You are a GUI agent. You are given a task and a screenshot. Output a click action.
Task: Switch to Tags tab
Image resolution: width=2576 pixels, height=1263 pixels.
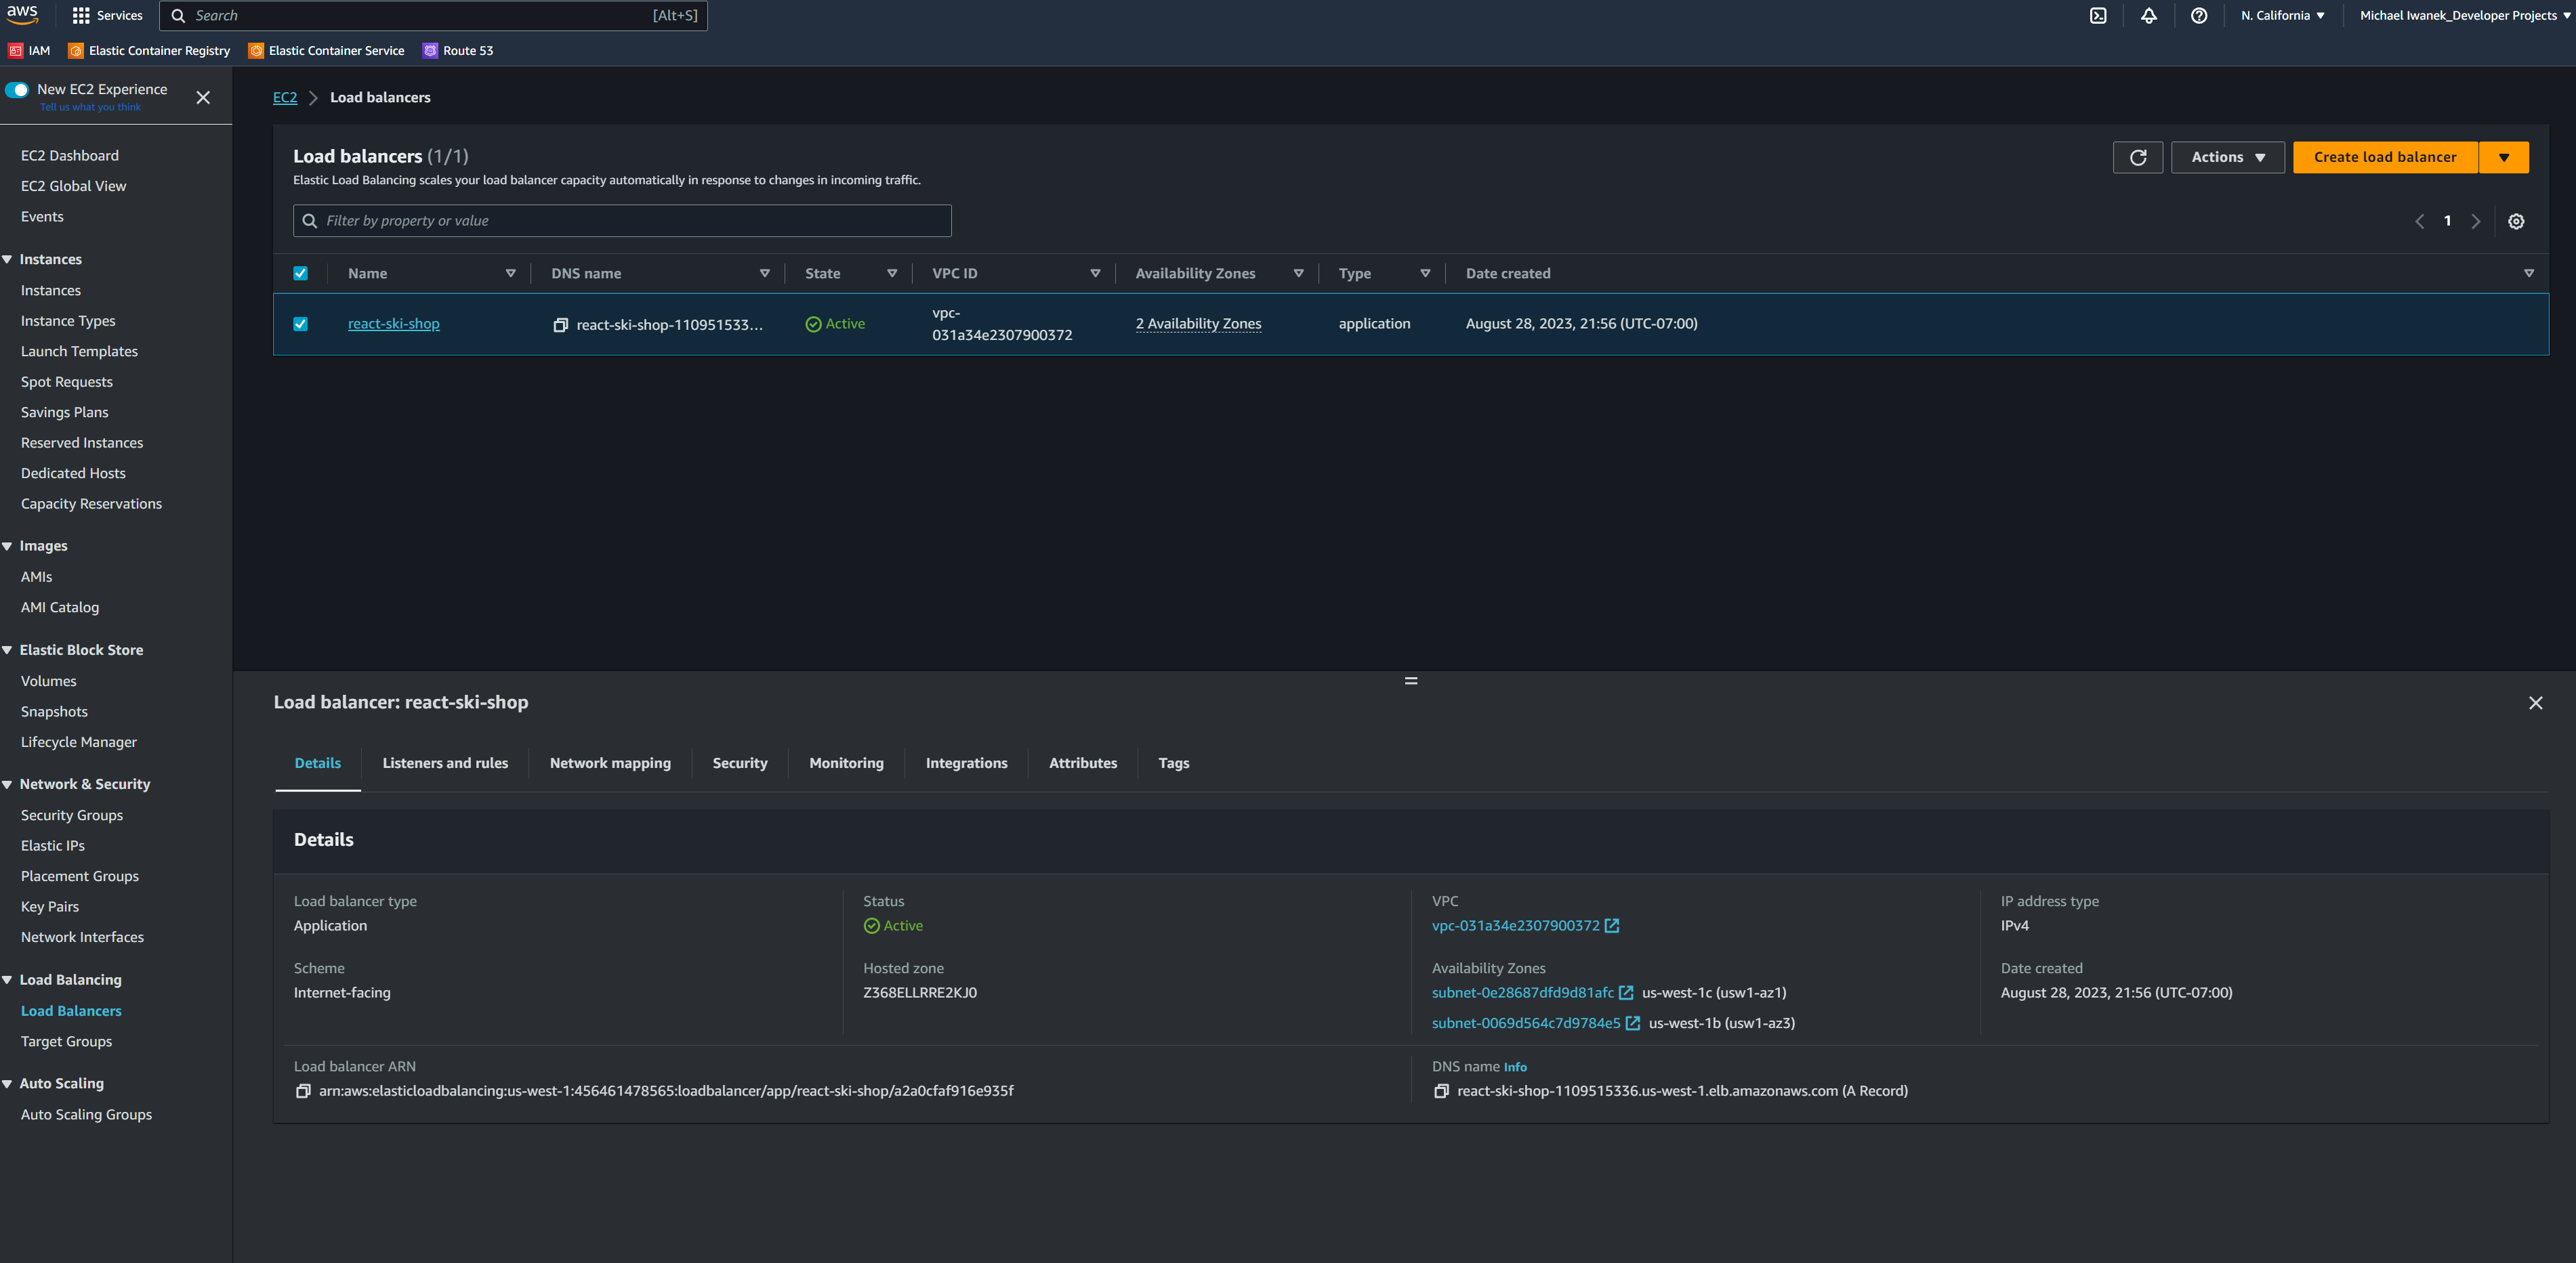[x=1173, y=763]
